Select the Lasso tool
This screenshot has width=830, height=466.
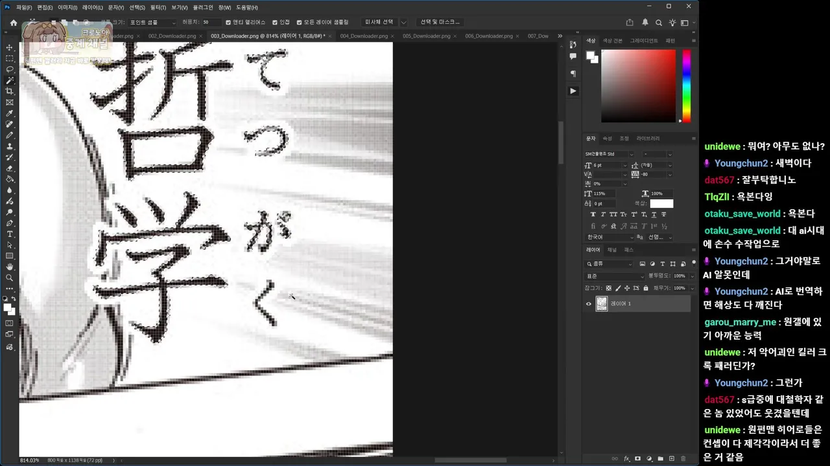point(10,69)
